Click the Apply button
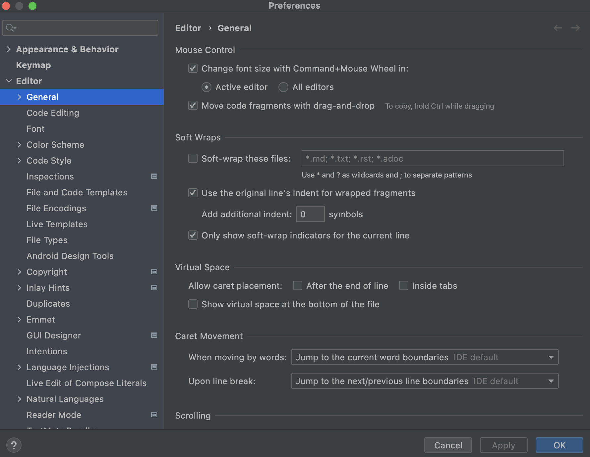Screen dimensions: 590x457 [x=503, y=445]
